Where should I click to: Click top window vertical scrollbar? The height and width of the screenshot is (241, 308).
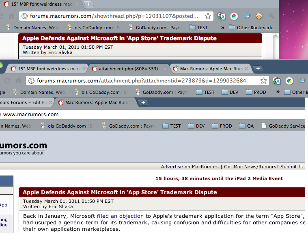[x=276, y=46]
